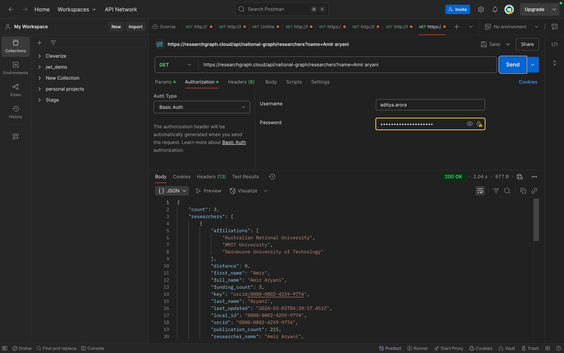The image size is (564, 353).
Task: Search in the response body
Action: point(507,191)
